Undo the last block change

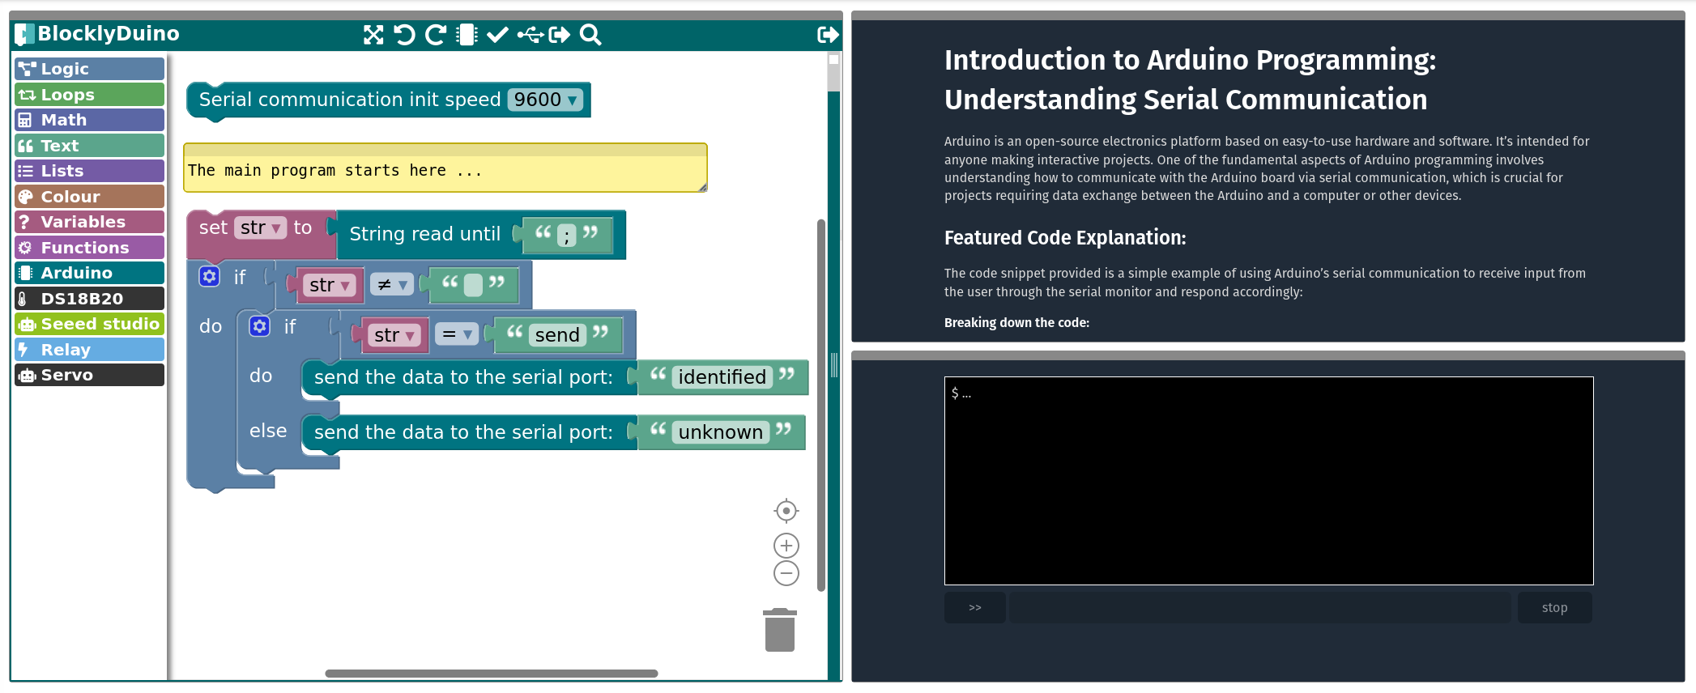pyautogui.click(x=404, y=35)
